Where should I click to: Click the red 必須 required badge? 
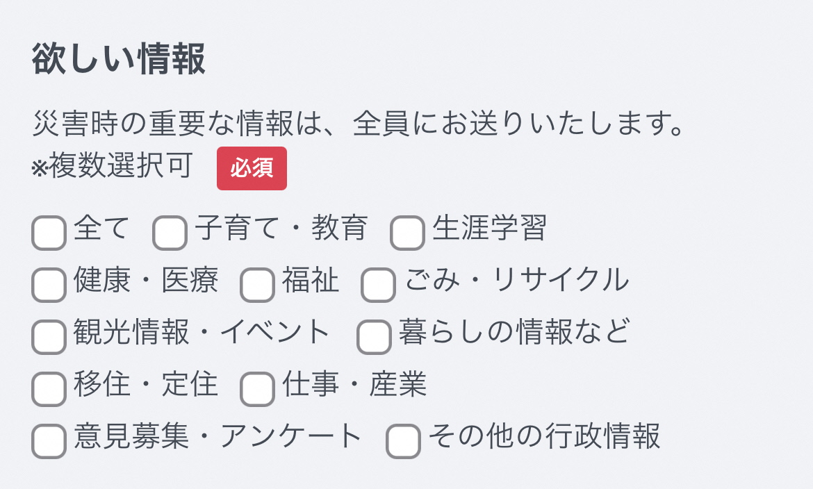[x=252, y=169]
